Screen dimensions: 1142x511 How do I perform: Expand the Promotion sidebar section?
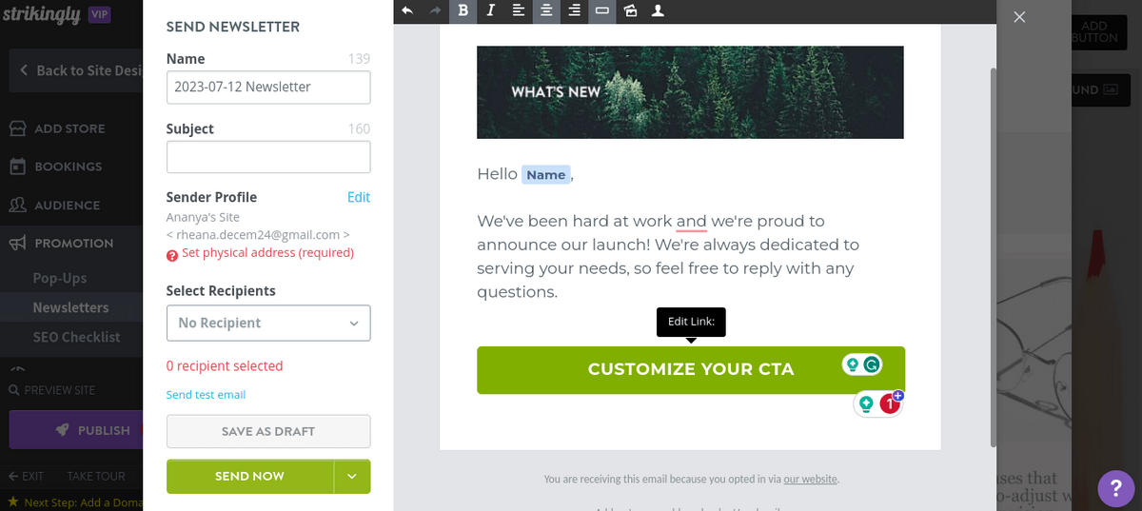pyautogui.click(x=73, y=243)
